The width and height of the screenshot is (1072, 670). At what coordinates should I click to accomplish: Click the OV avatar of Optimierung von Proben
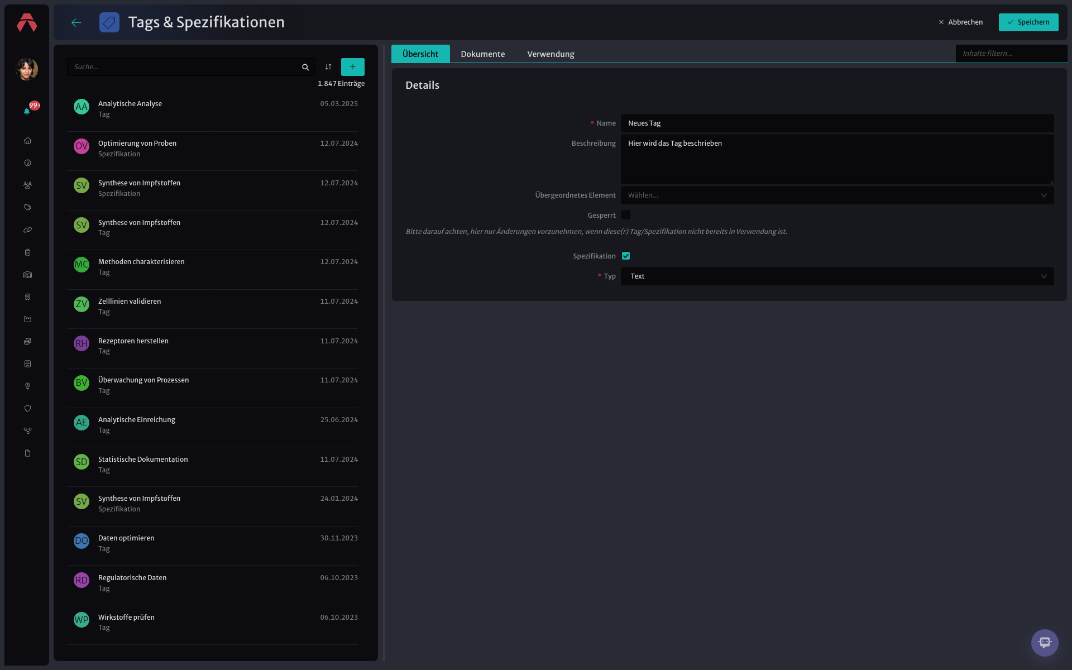82,146
